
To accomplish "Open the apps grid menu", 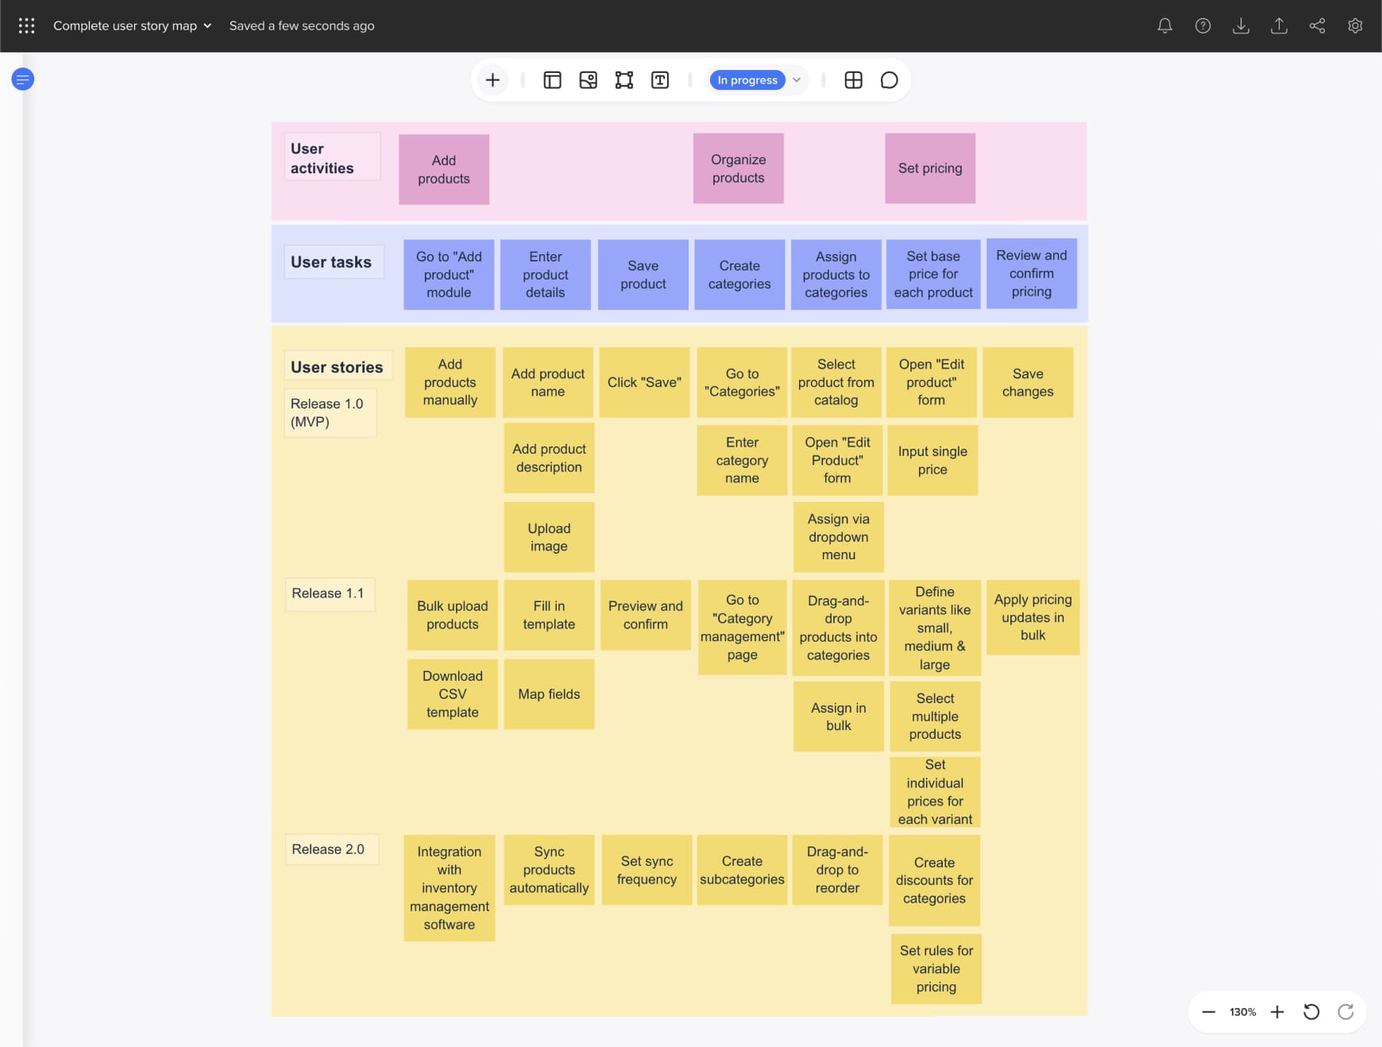I will pyautogui.click(x=26, y=25).
